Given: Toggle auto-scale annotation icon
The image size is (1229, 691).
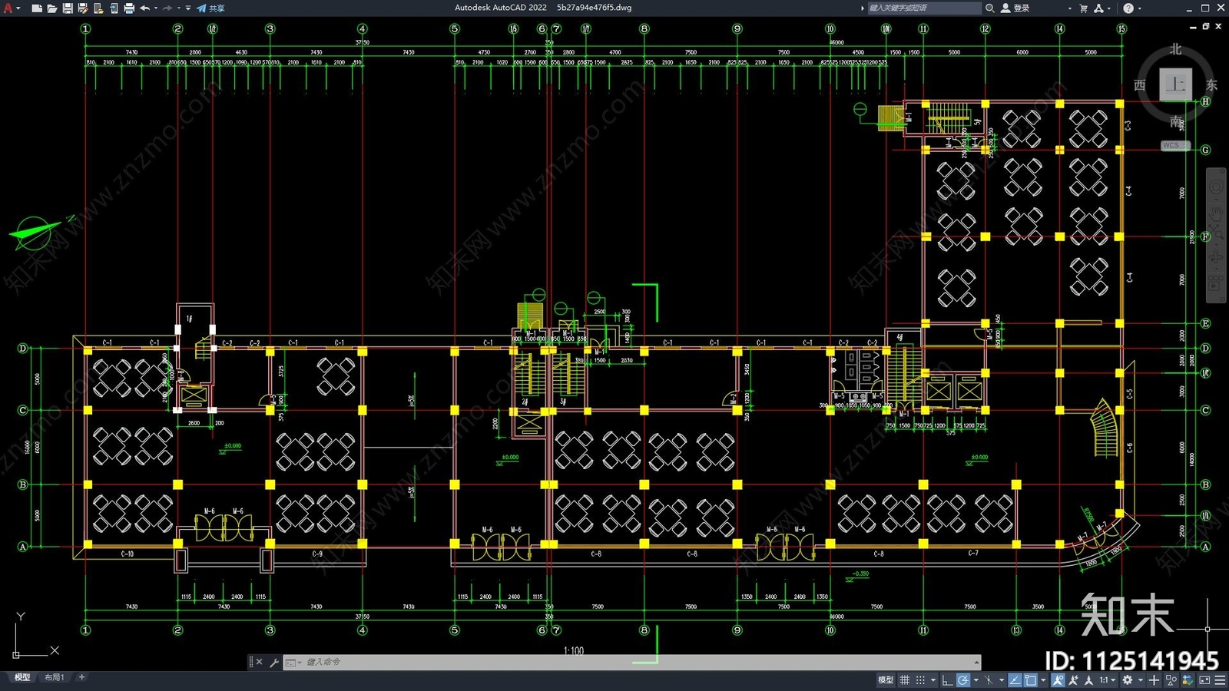Looking at the screenshot, I should point(1073,680).
